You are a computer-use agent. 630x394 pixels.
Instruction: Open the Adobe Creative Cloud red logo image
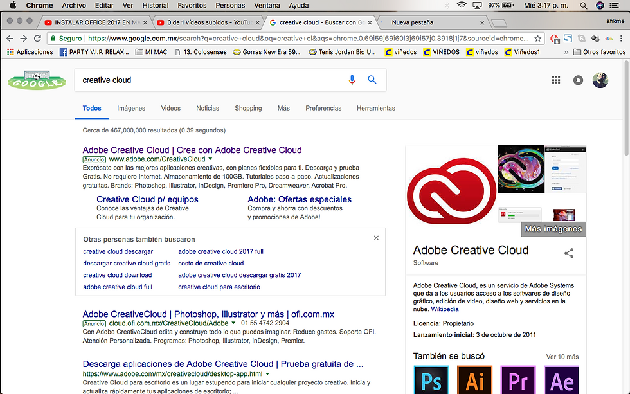[x=451, y=191]
